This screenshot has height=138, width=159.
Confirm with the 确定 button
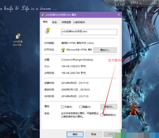(x=75, y=134)
